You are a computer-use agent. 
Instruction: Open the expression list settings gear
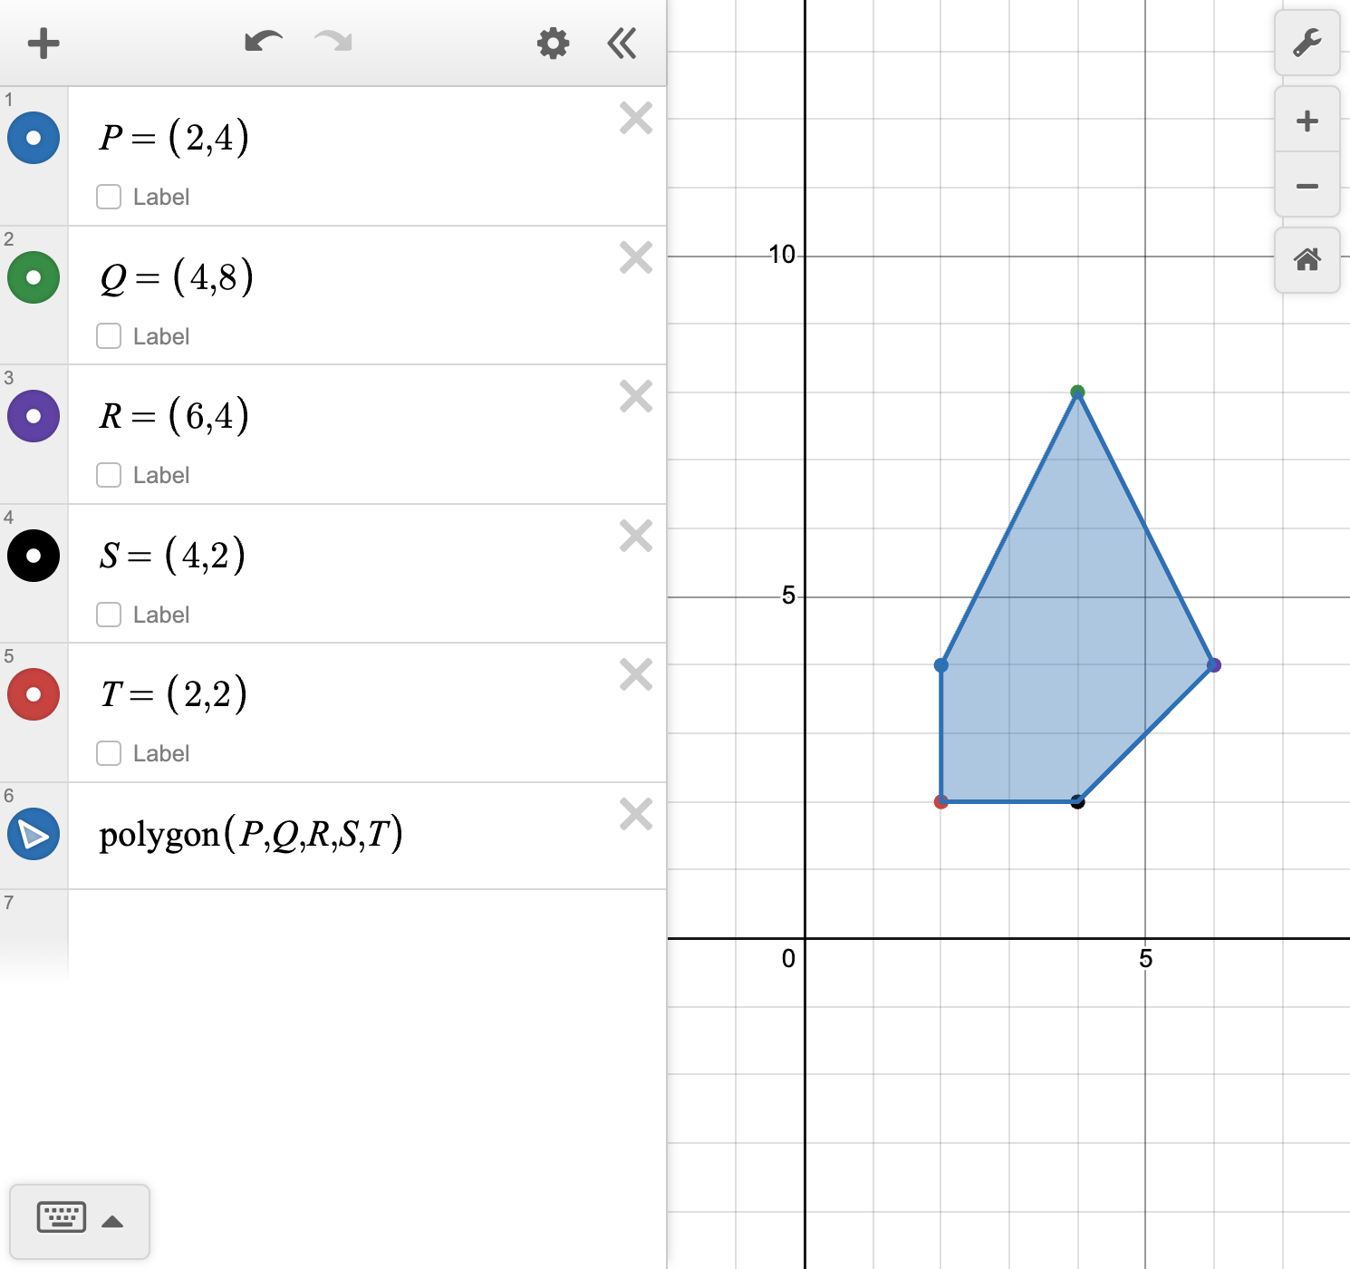(x=553, y=43)
